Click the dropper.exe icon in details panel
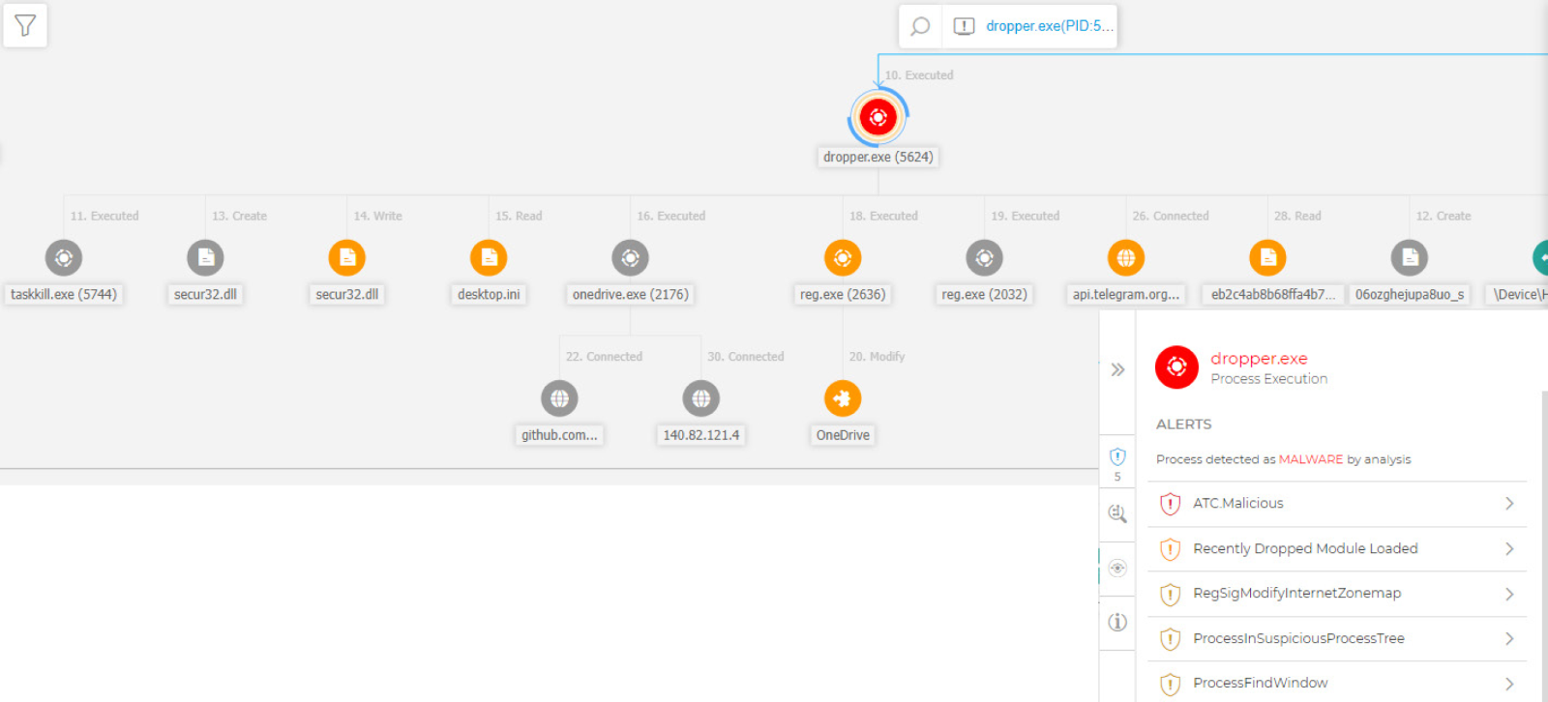The width and height of the screenshot is (1548, 702). pyautogui.click(x=1176, y=367)
